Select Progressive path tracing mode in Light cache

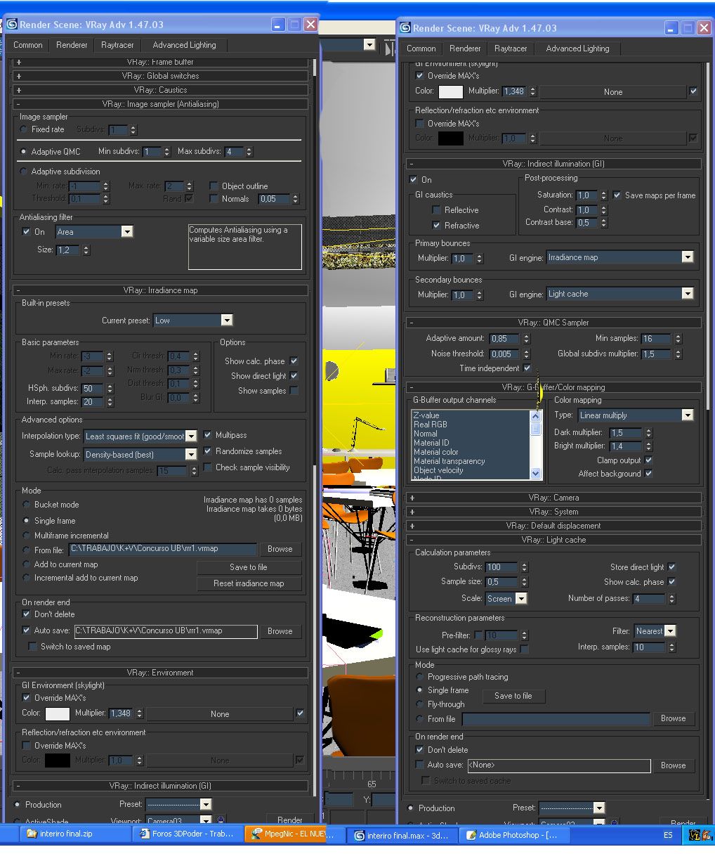click(x=420, y=677)
